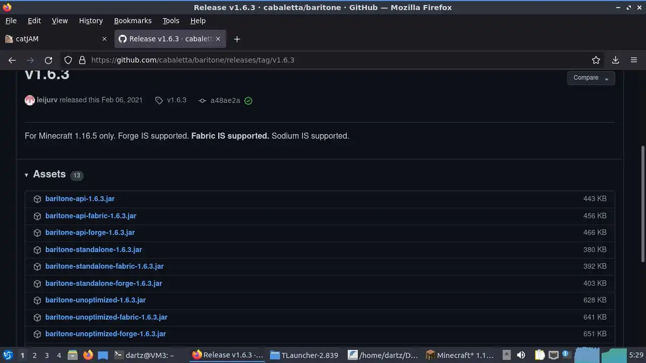Open the Compare dropdown
Viewport: 646px width, 363px height.
tap(591, 78)
